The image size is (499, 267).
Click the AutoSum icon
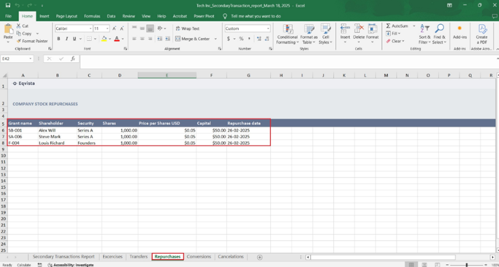[x=388, y=26]
